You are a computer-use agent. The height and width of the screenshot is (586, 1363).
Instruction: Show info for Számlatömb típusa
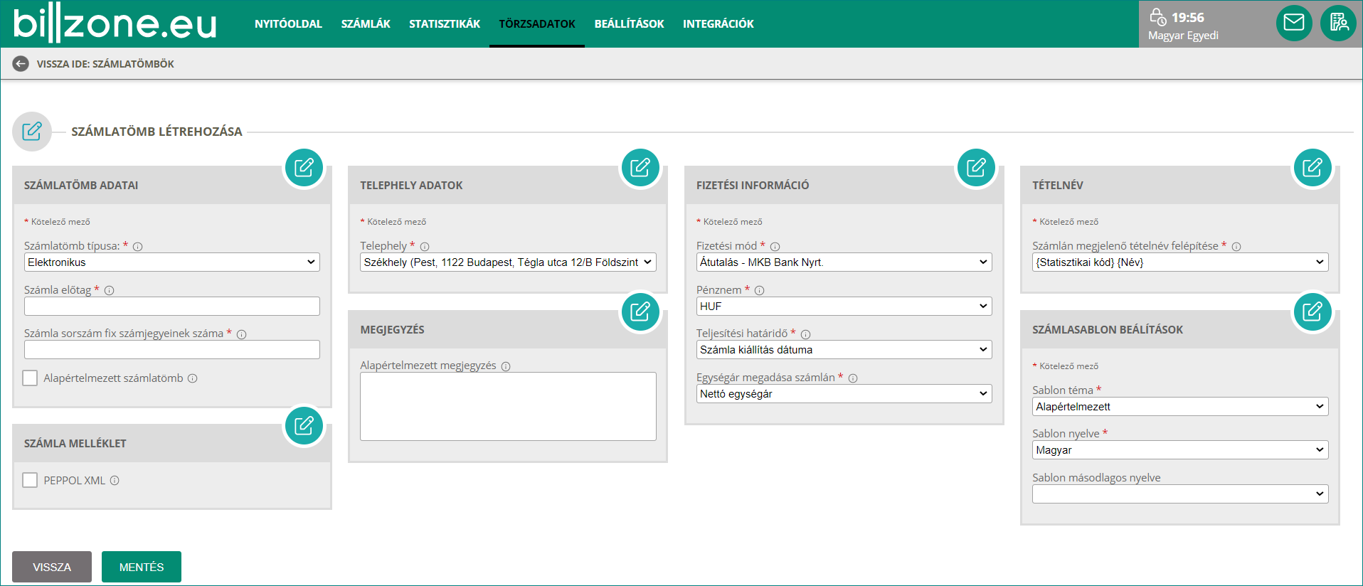click(x=138, y=247)
